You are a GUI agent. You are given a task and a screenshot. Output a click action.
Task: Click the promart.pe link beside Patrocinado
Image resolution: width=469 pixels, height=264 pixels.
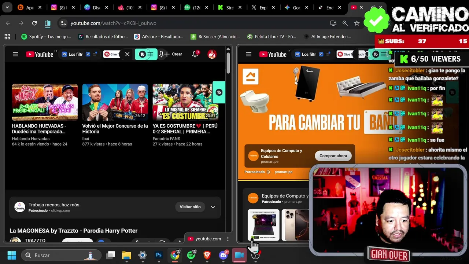pyautogui.click(x=283, y=172)
